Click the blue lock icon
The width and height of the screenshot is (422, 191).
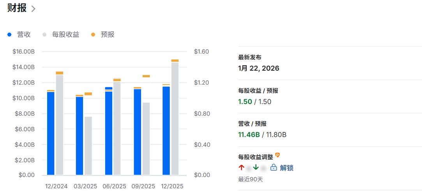274,168
